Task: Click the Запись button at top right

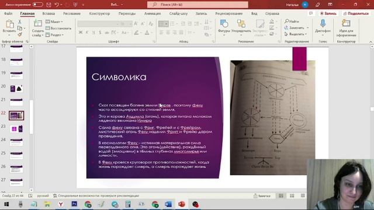Action: 328,13
